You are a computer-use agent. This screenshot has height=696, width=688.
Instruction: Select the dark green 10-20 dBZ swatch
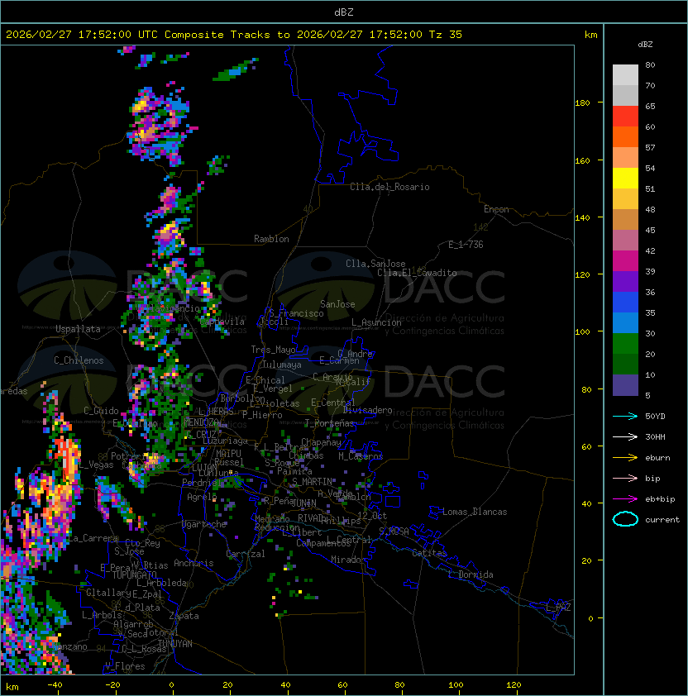point(625,365)
